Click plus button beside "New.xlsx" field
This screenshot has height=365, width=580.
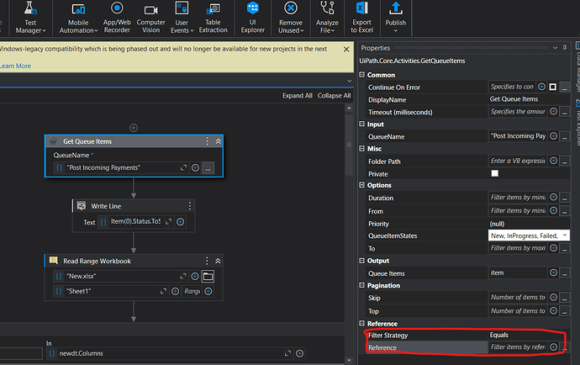tap(195, 276)
